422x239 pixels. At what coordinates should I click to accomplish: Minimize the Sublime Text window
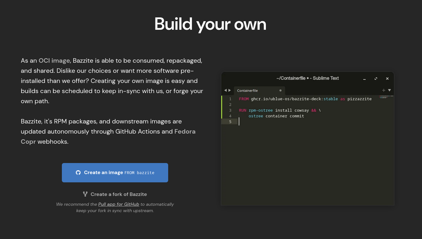pyautogui.click(x=365, y=79)
